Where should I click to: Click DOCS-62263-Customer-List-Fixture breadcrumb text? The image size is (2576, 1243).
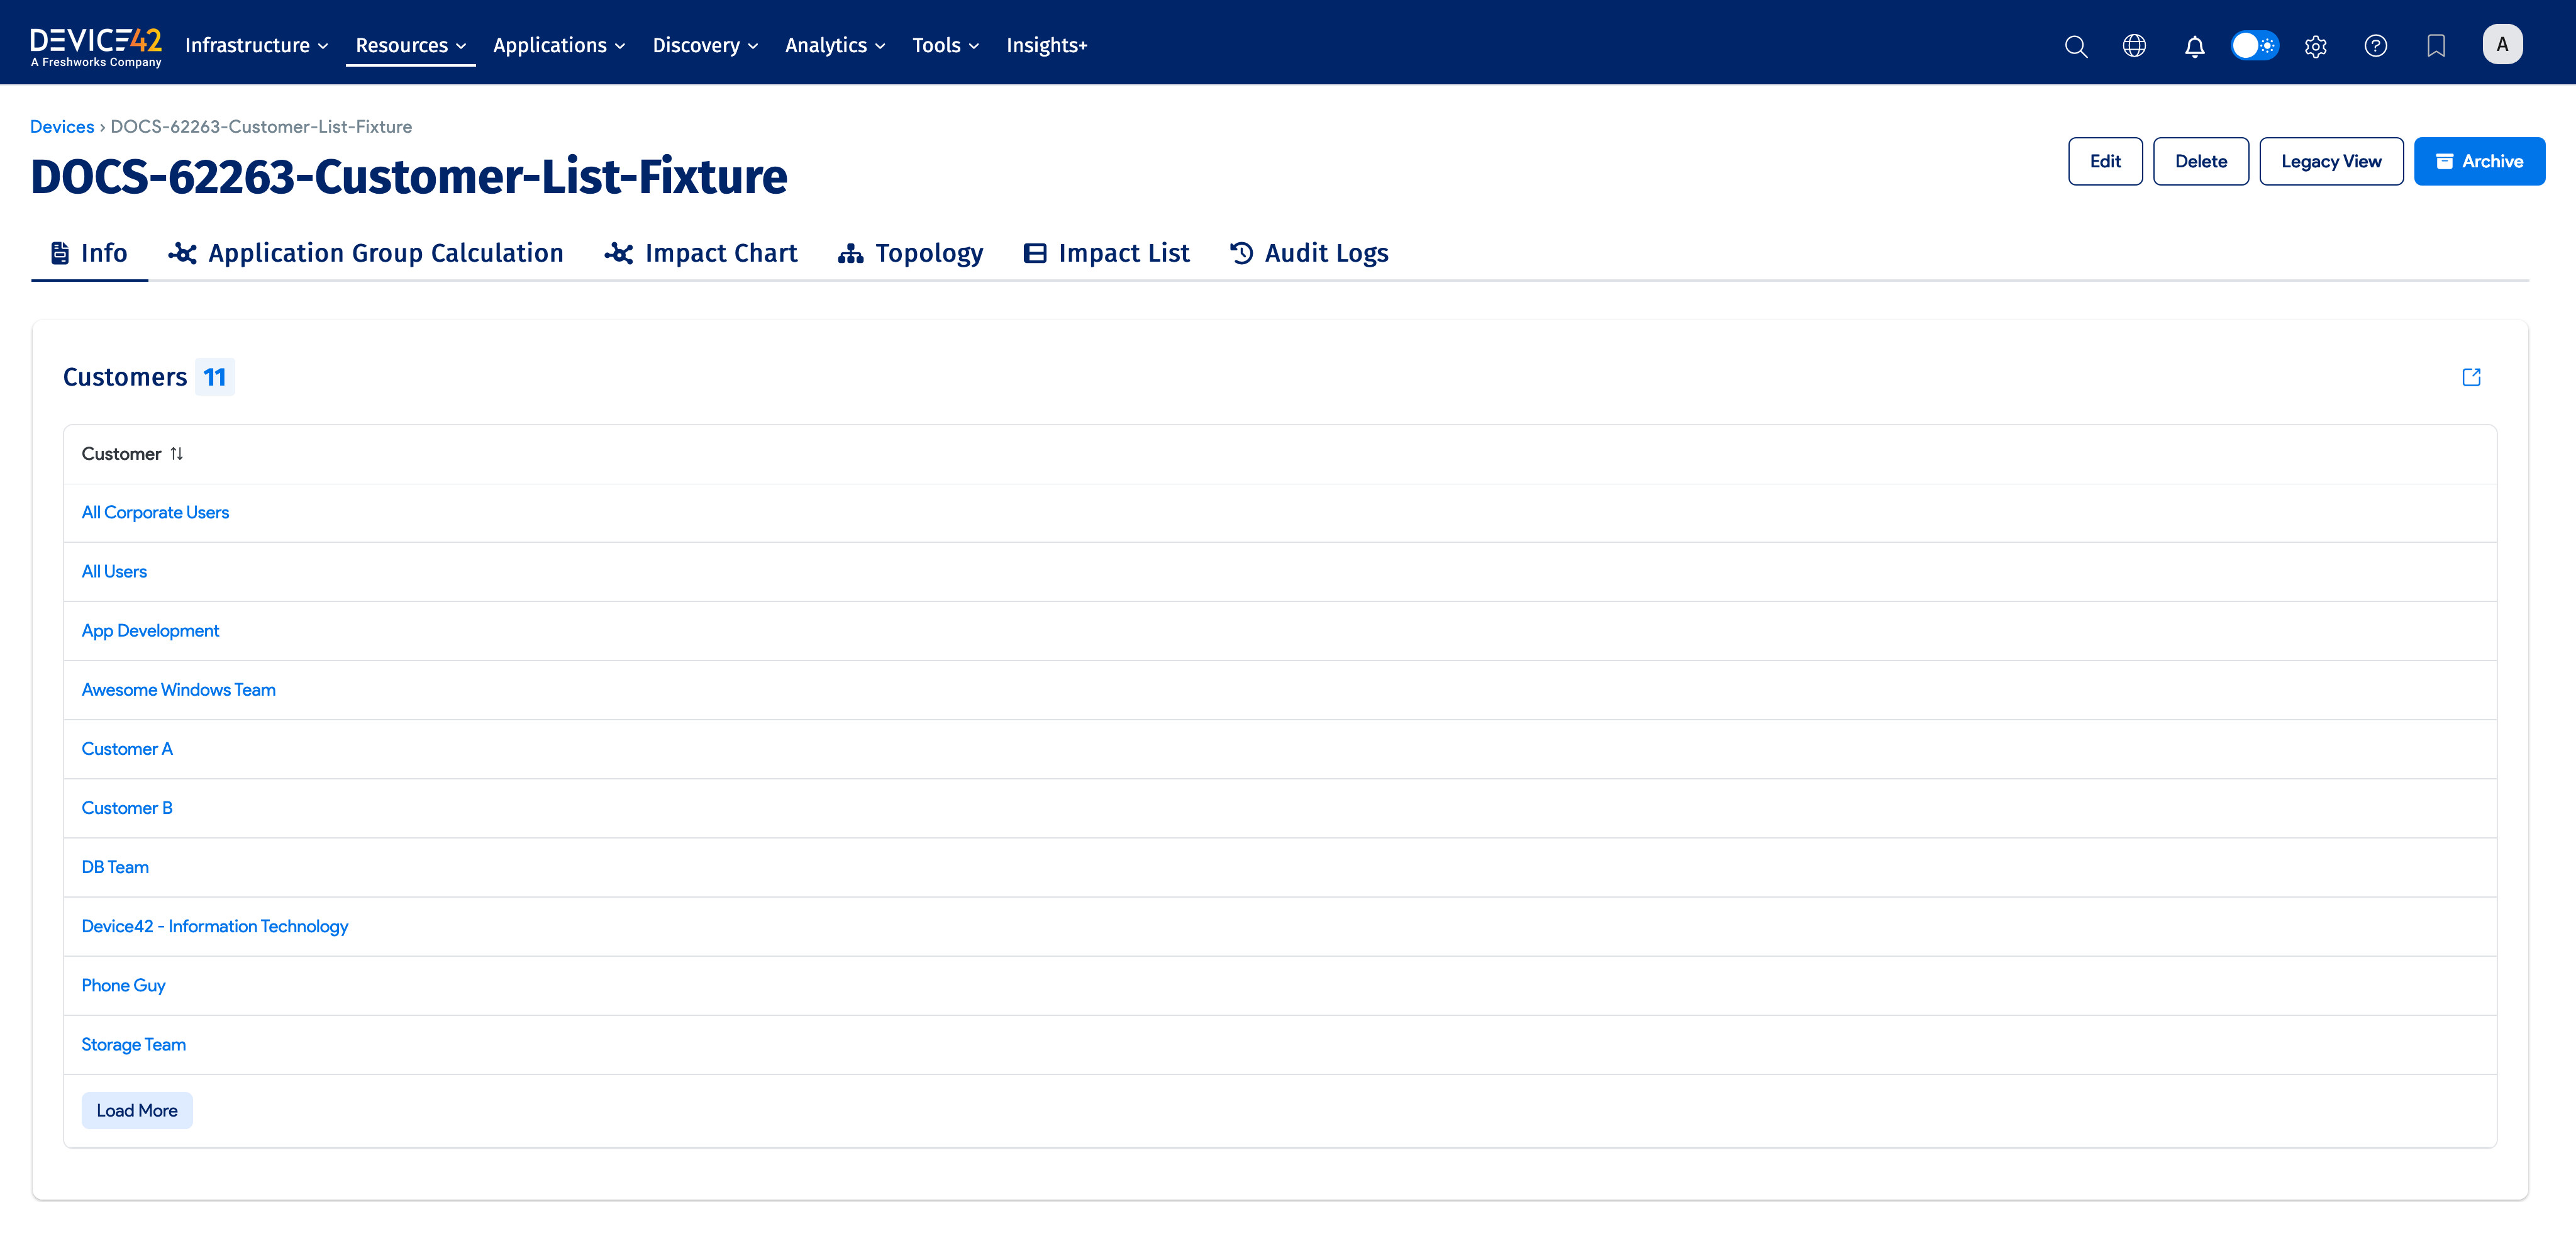pos(261,127)
